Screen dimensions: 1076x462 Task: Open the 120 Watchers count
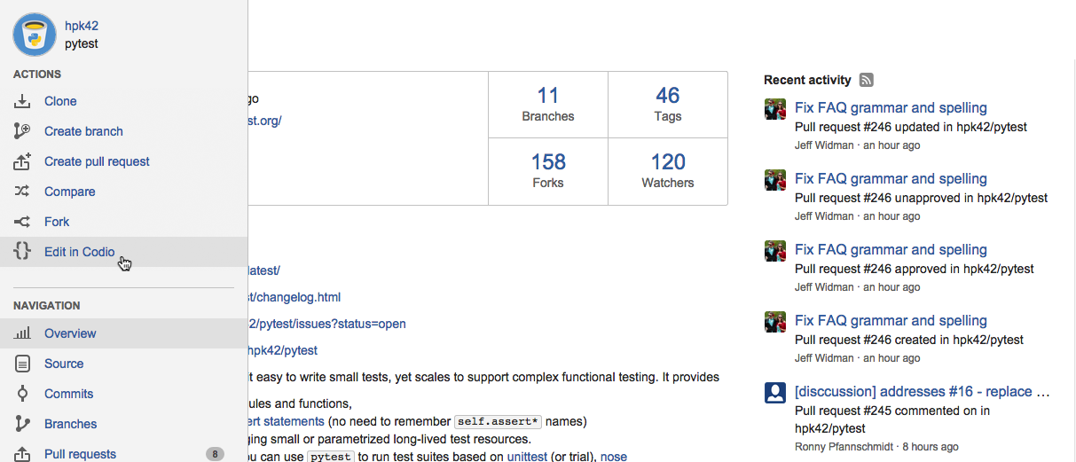pos(667,170)
